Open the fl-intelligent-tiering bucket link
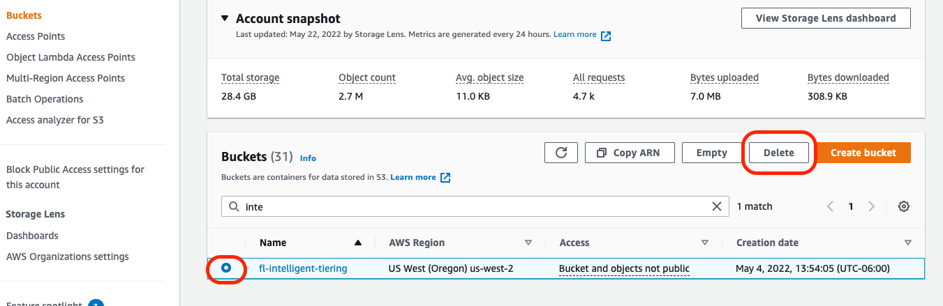The image size is (943, 306). [303, 268]
